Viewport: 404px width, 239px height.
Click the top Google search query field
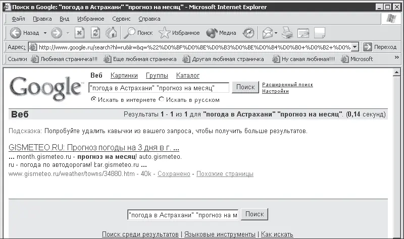click(x=159, y=88)
